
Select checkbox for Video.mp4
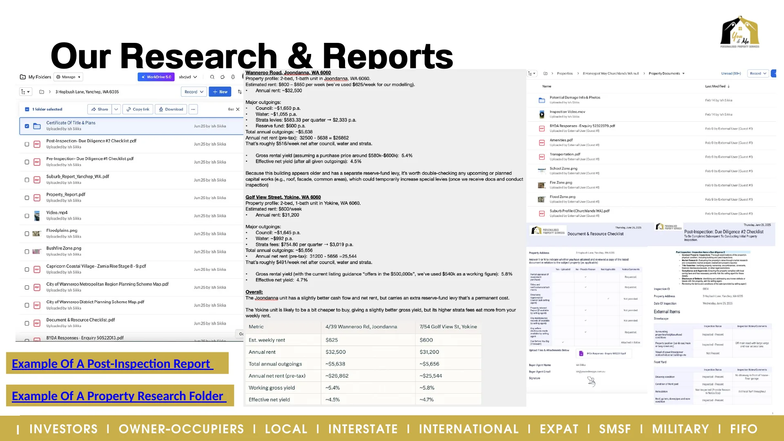coord(27,216)
